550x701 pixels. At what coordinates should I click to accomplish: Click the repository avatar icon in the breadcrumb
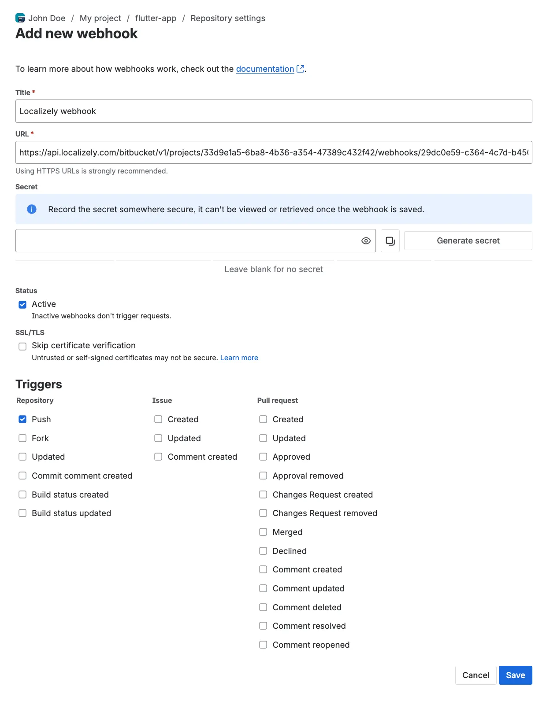click(20, 18)
